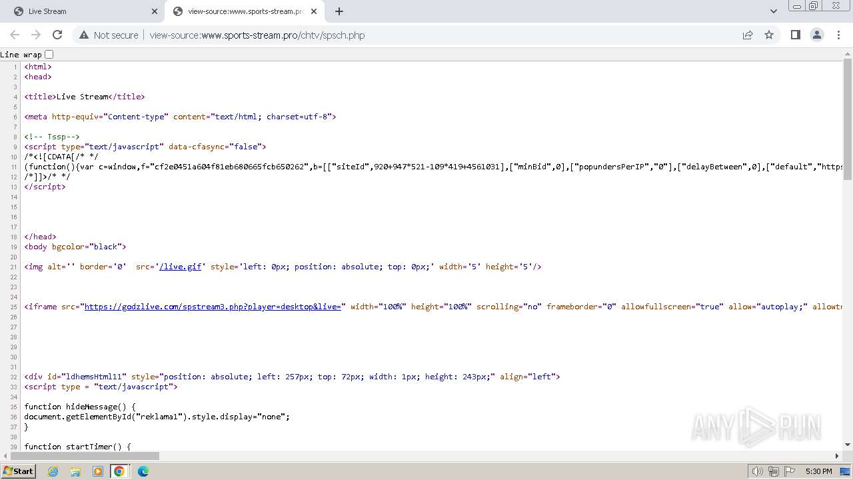Close the Live Stream tab
Viewport: 853px width, 480px height.
click(x=155, y=11)
